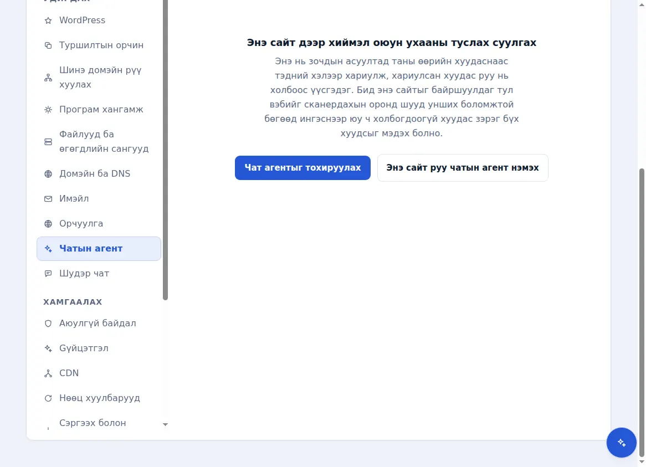Click the envelope icon beside Имэйл
The height and width of the screenshot is (467, 646).
48,199
